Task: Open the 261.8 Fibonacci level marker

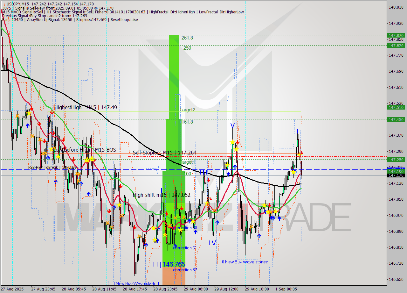Action: tap(188, 37)
